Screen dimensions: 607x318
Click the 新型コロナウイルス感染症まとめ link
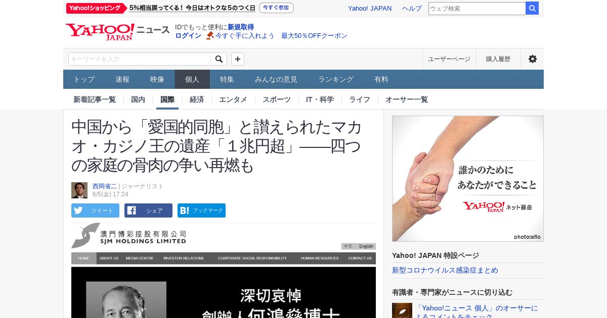click(445, 271)
